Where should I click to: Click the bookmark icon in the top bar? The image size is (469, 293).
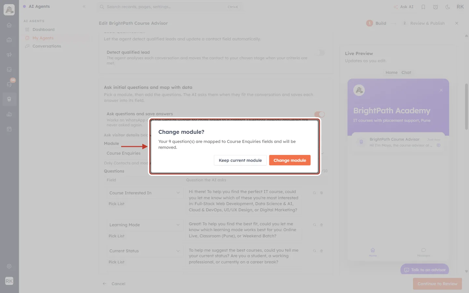point(423,7)
